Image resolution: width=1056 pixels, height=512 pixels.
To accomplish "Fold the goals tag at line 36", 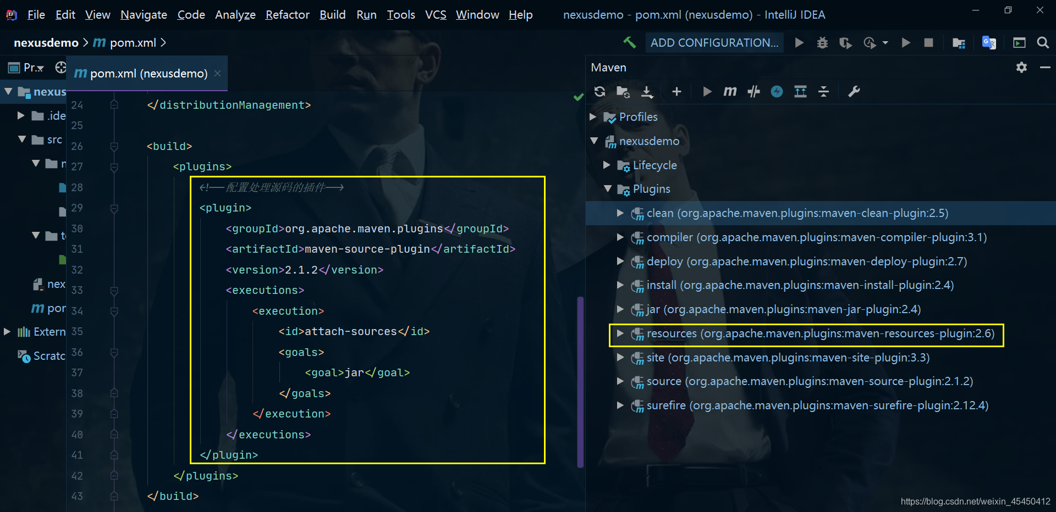I will (114, 352).
